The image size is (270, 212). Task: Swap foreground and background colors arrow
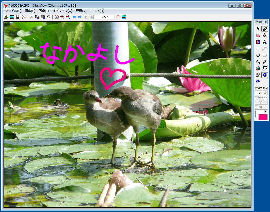tap(266, 112)
